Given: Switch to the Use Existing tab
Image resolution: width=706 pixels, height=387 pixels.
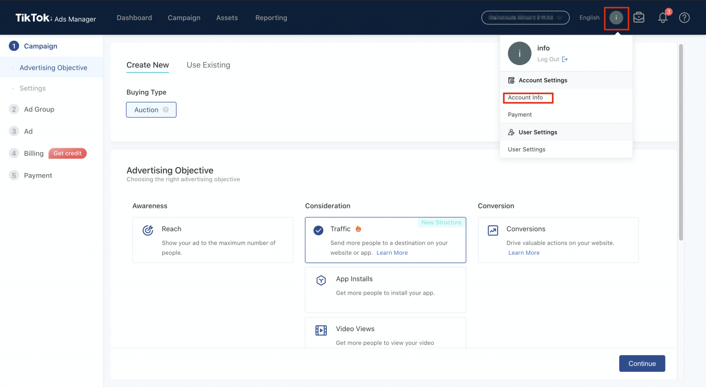Looking at the screenshot, I should coord(208,65).
